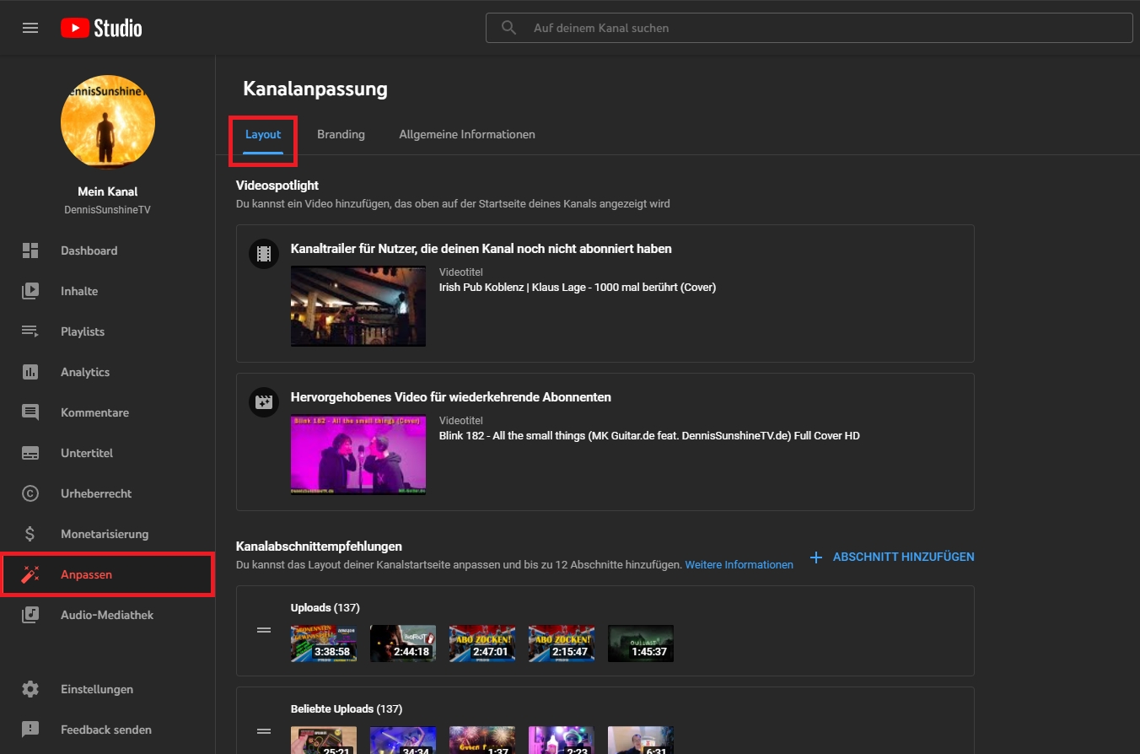
Task: Open Urheberrecht in the sidebar
Action: click(x=96, y=493)
